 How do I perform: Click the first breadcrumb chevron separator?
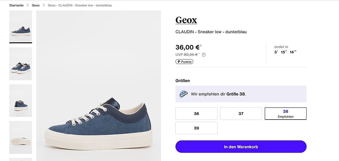[x=28, y=5]
